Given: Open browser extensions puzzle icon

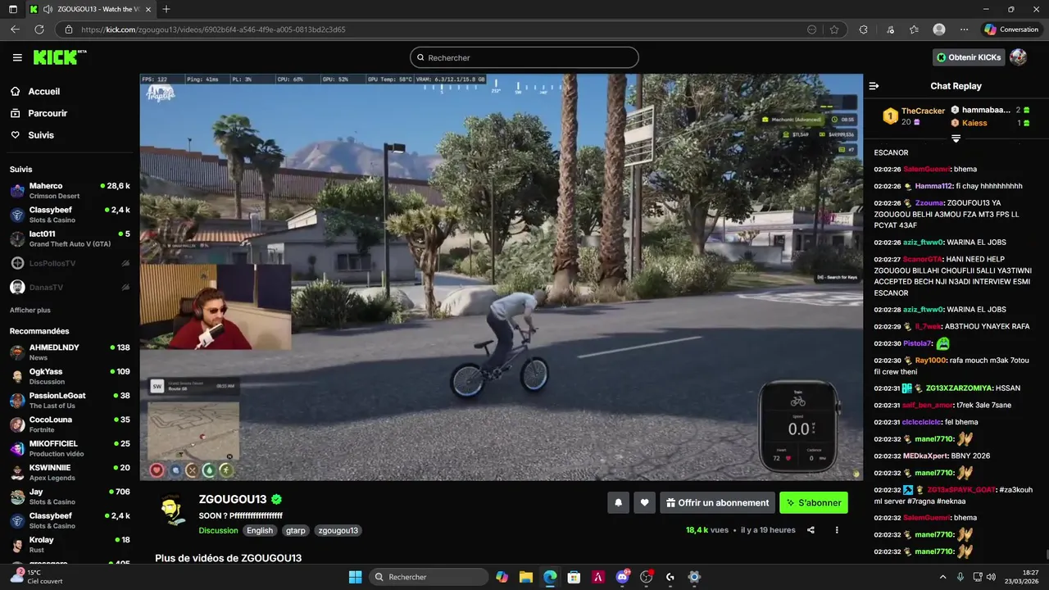Looking at the screenshot, I should coord(863,29).
